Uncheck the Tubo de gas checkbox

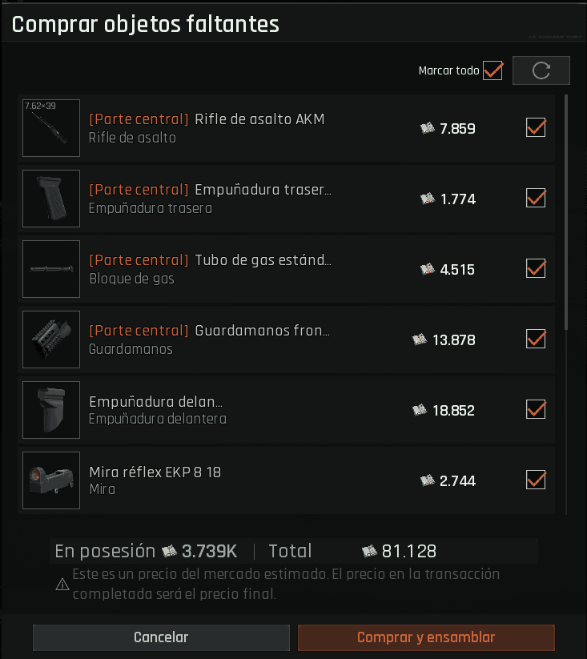click(x=536, y=268)
